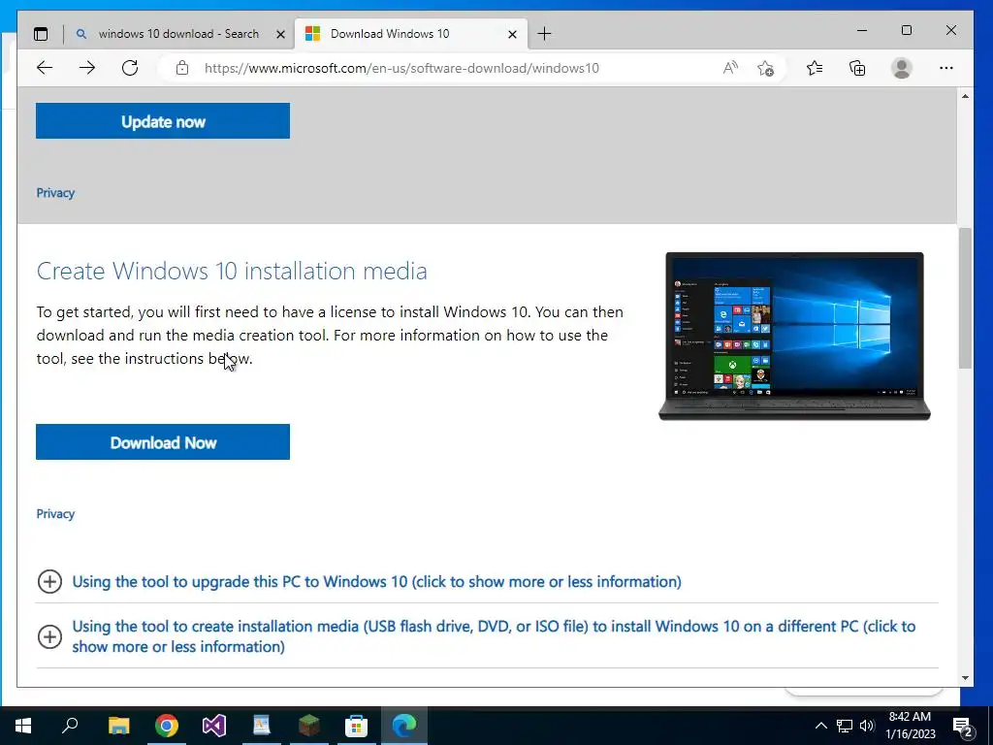
Task: Click the taskbar app left of Minecraft
Action: (262, 726)
